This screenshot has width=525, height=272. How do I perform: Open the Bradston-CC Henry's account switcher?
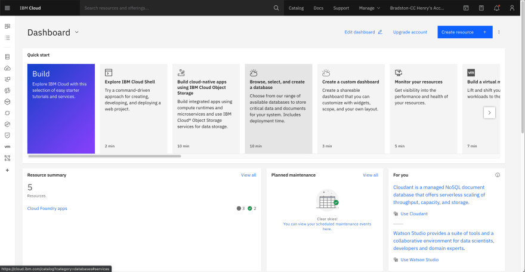(417, 8)
